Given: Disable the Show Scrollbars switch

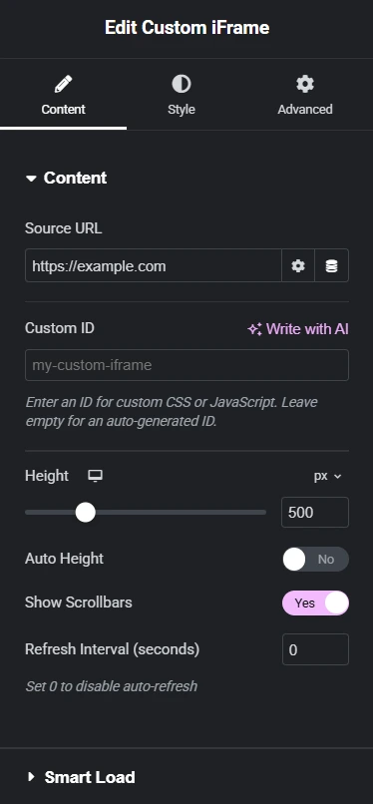Looking at the screenshot, I should tap(315, 603).
